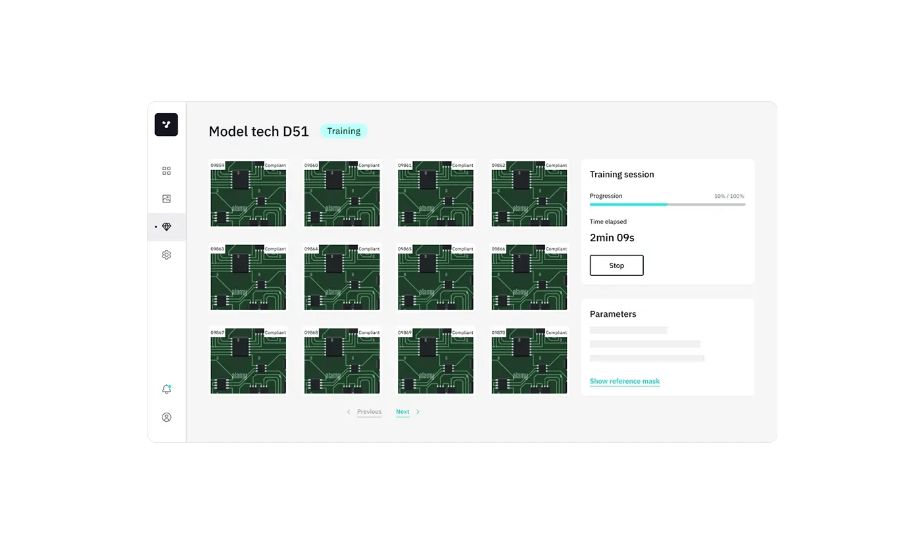The height and width of the screenshot is (544, 924).
Task: Select thumbnail numbered 09870
Action: 529,361
